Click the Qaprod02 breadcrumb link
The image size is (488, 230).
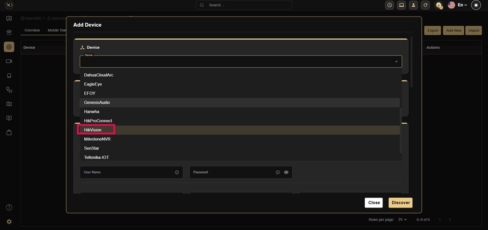point(31,18)
